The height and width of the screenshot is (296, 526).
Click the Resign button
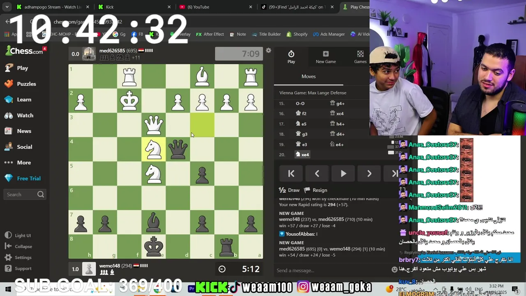[x=316, y=190]
